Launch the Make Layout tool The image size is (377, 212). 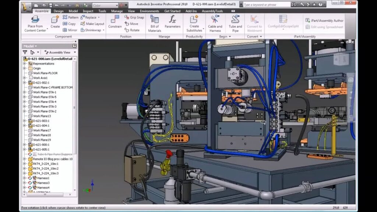pos(92,24)
